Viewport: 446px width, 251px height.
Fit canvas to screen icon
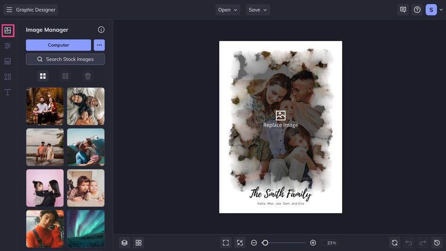(226, 243)
